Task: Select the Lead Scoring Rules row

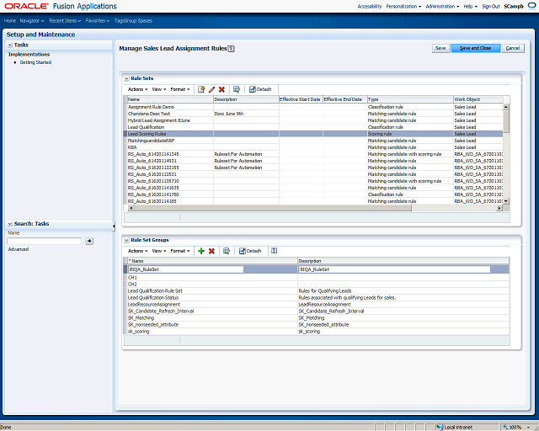Action: pyautogui.click(x=313, y=134)
